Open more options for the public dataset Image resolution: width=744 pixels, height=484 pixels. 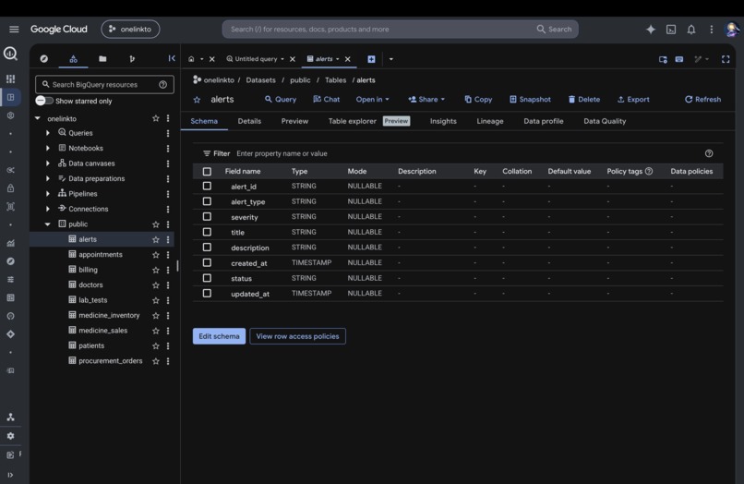pyautogui.click(x=168, y=224)
